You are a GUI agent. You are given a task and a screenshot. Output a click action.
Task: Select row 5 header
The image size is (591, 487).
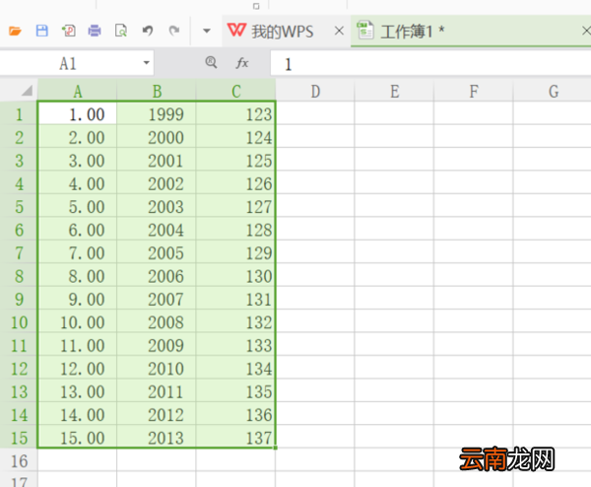click(19, 207)
